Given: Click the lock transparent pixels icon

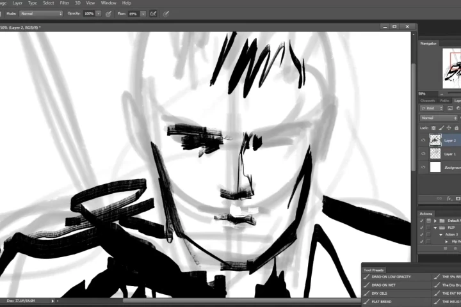Looking at the screenshot, I should pos(433,128).
